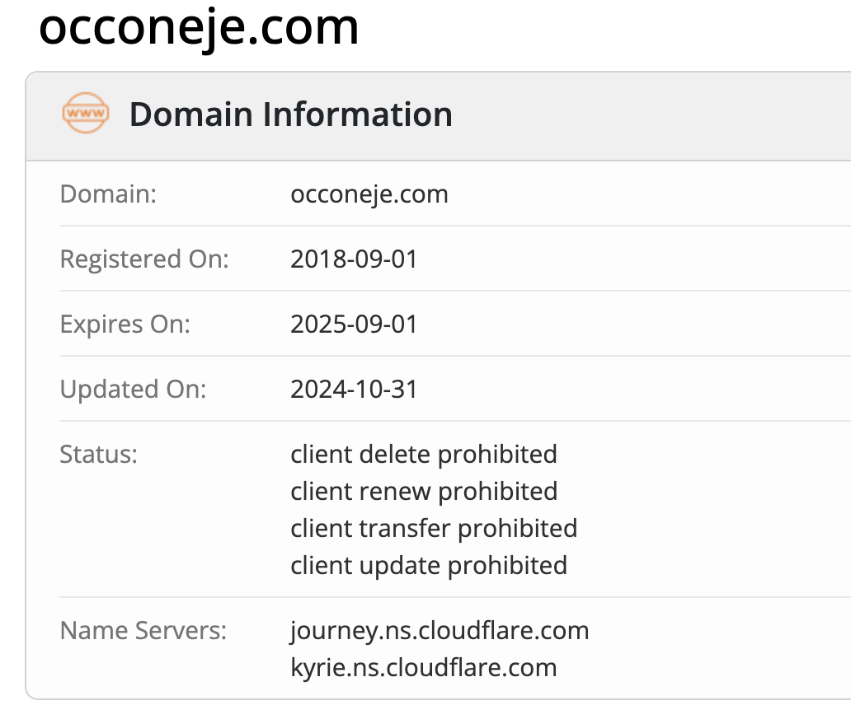Click the Status: label
The image size is (851, 705).
click(x=98, y=454)
